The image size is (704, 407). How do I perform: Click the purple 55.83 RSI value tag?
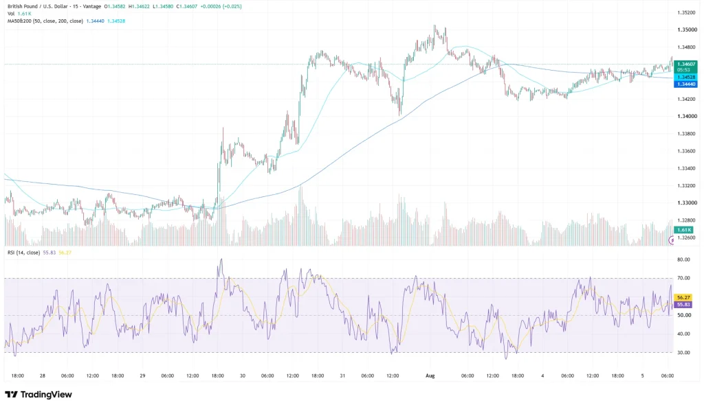pos(683,305)
